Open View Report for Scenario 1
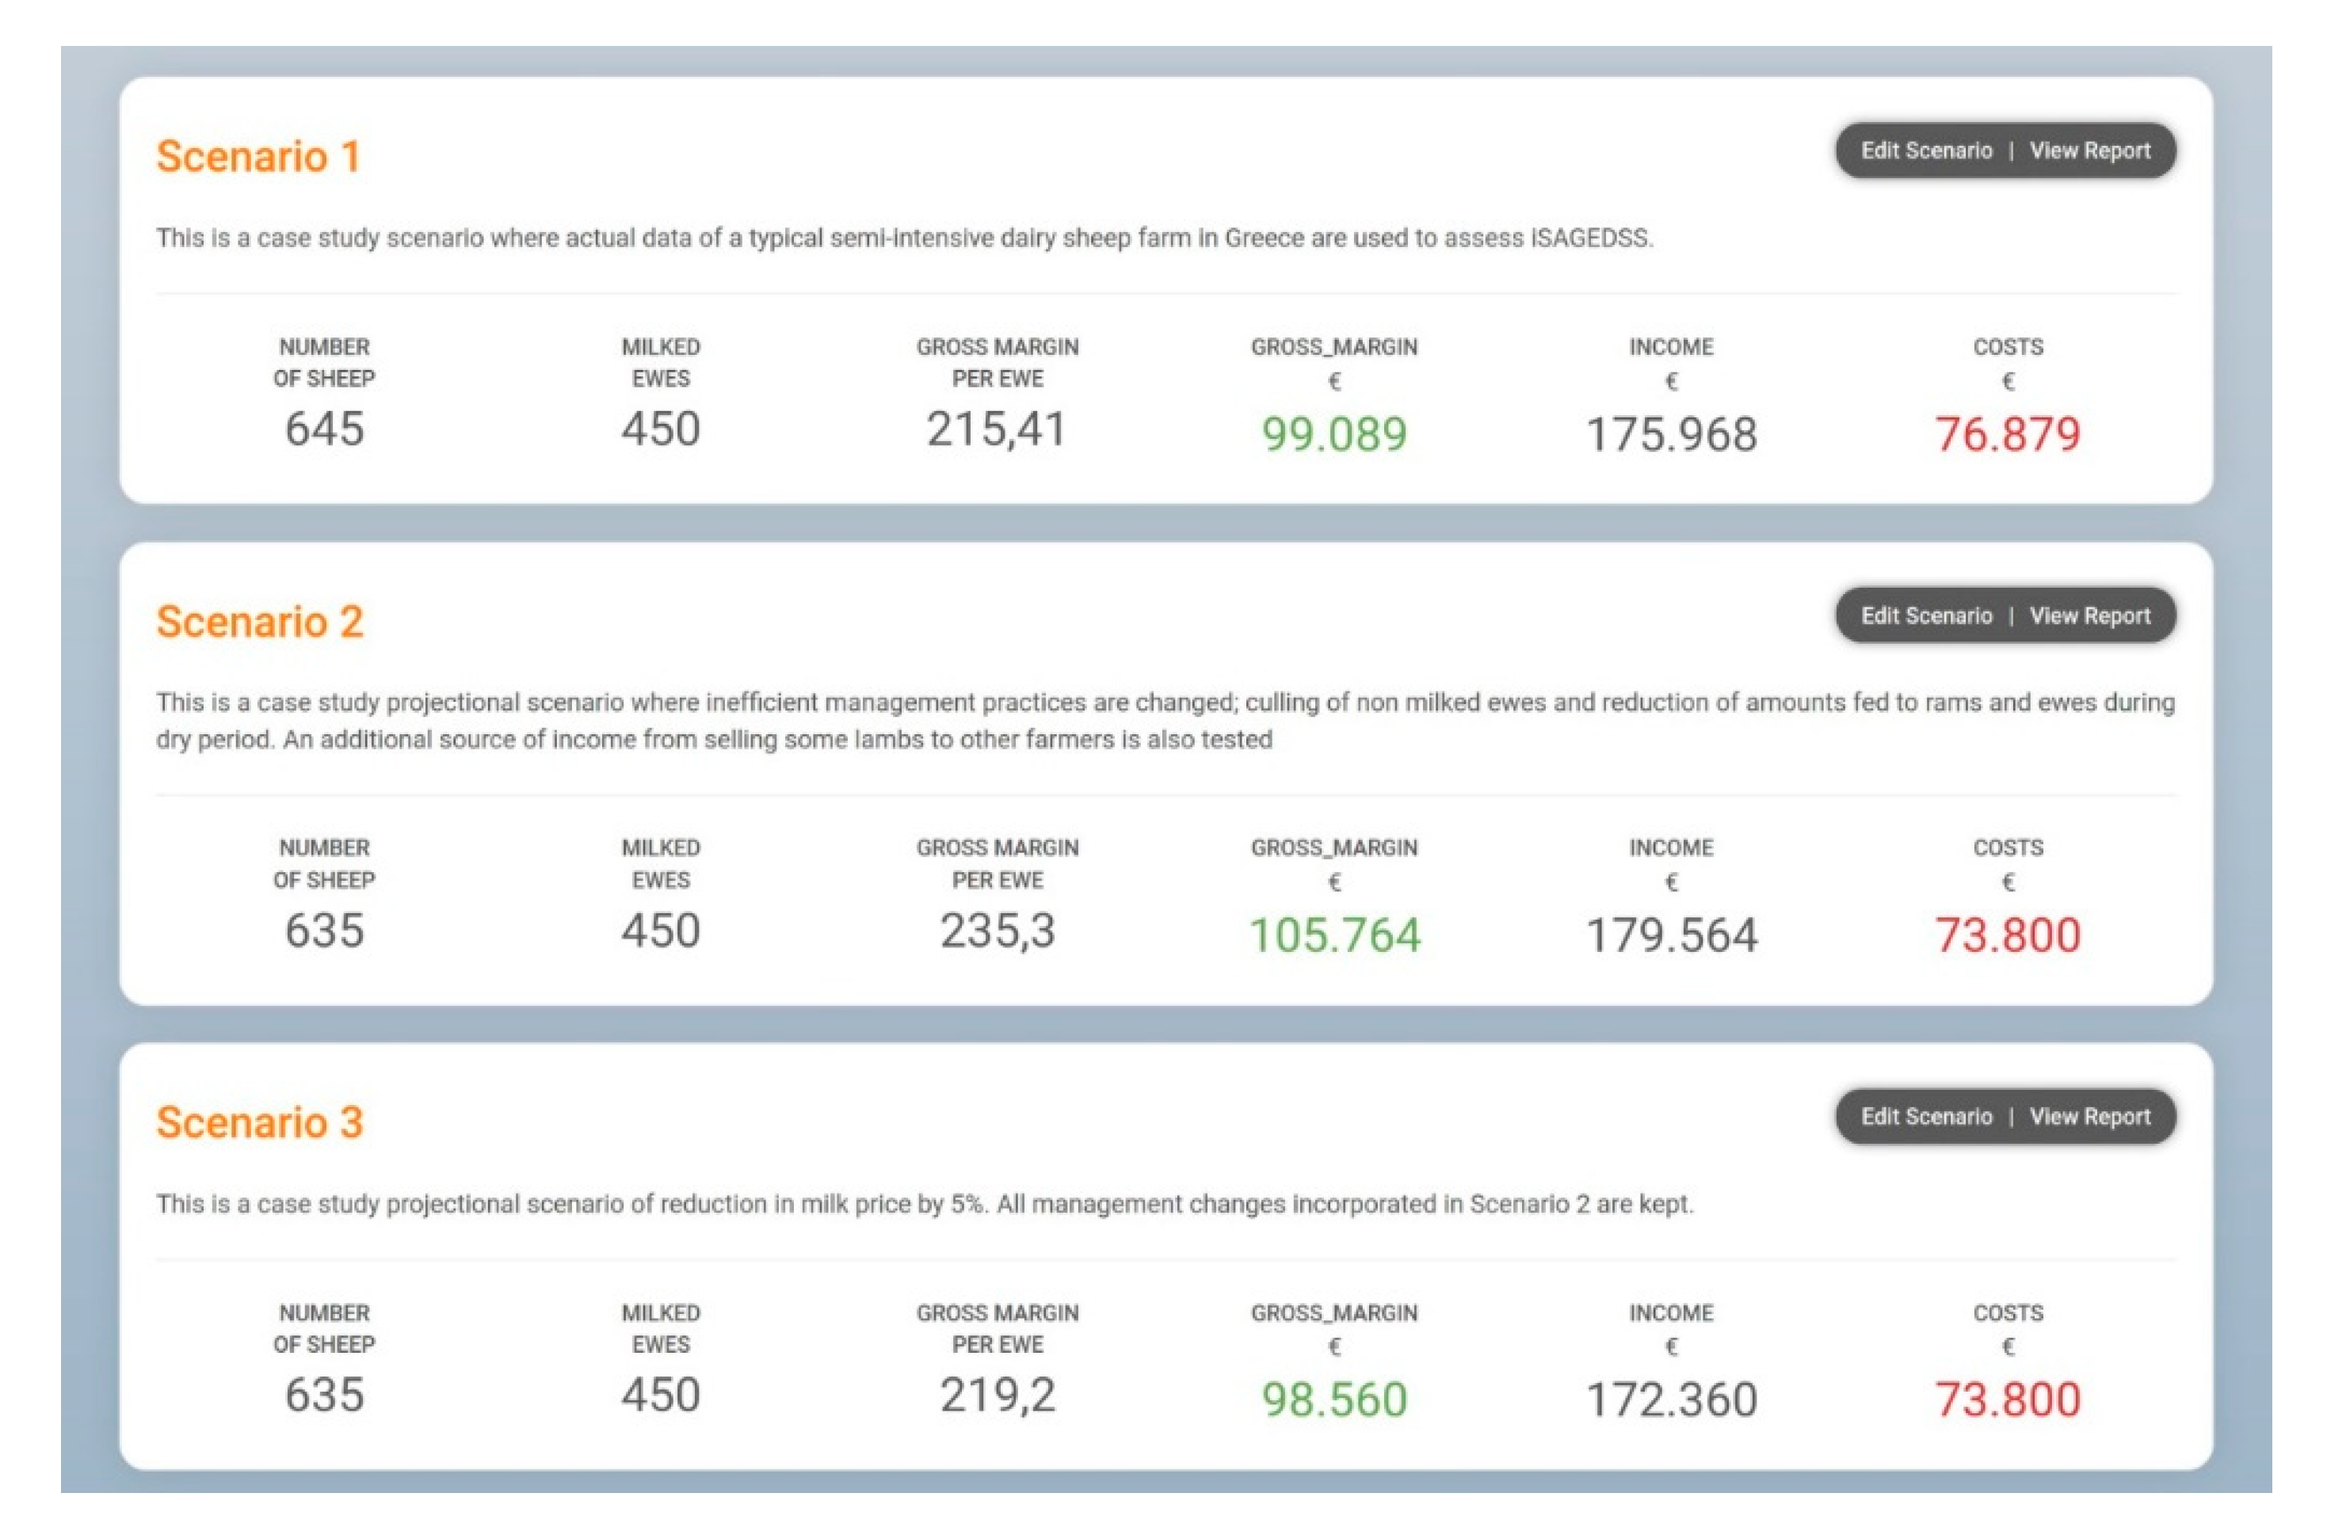Viewport: 2327px width, 1535px height. tap(2089, 150)
